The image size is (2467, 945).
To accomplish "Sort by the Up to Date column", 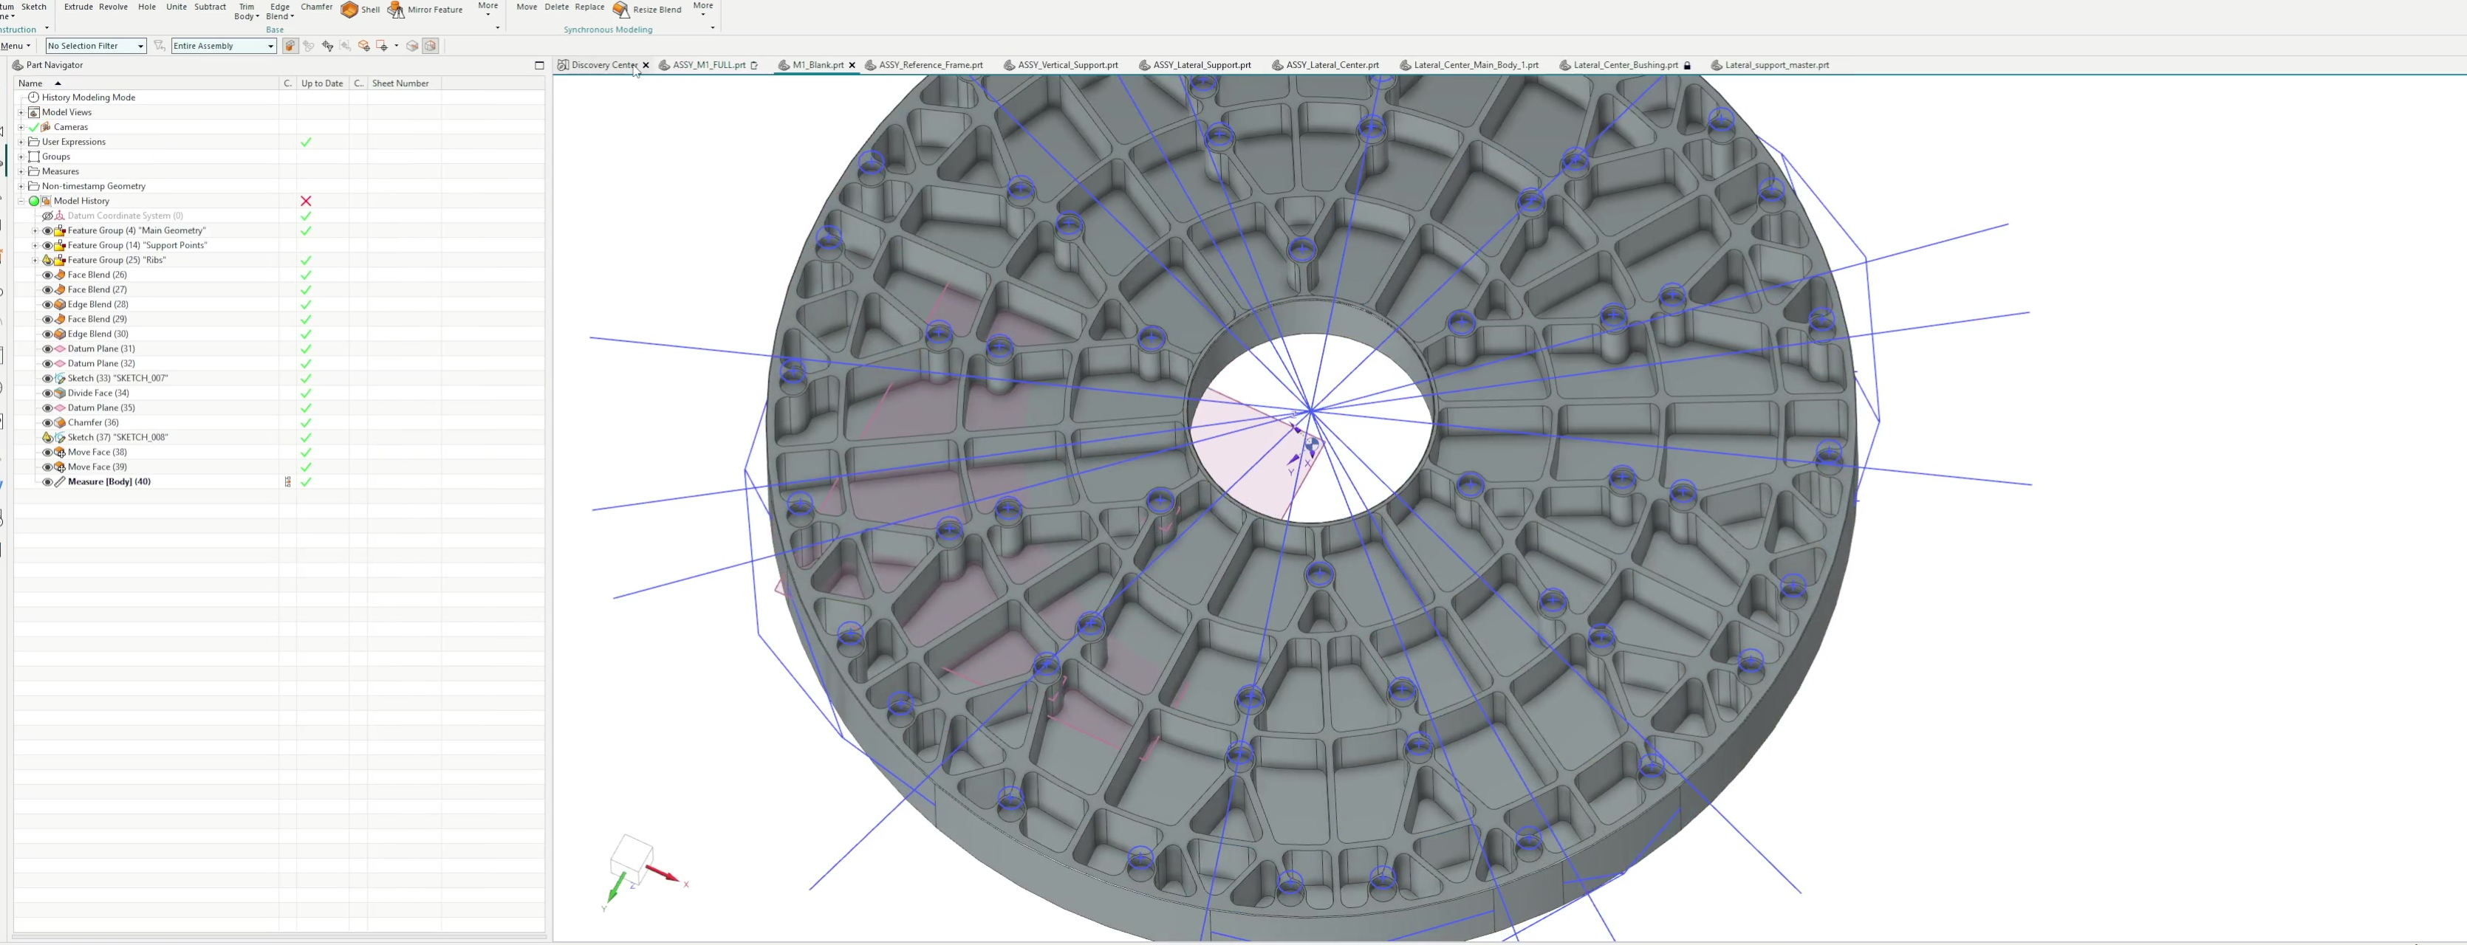I will (x=322, y=83).
